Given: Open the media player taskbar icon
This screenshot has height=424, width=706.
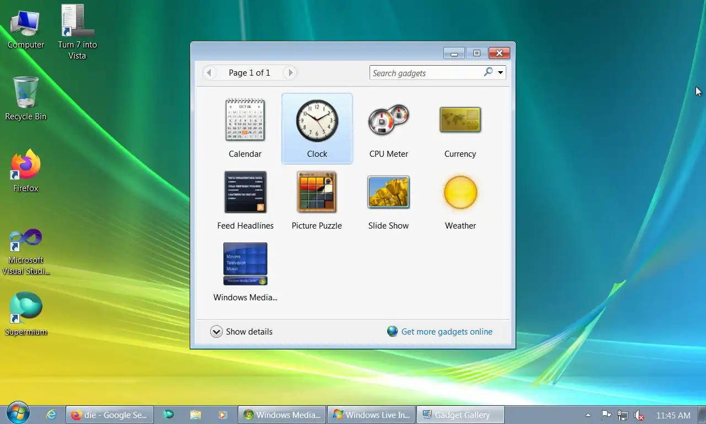Looking at the screenshot, I should point(222,415).
